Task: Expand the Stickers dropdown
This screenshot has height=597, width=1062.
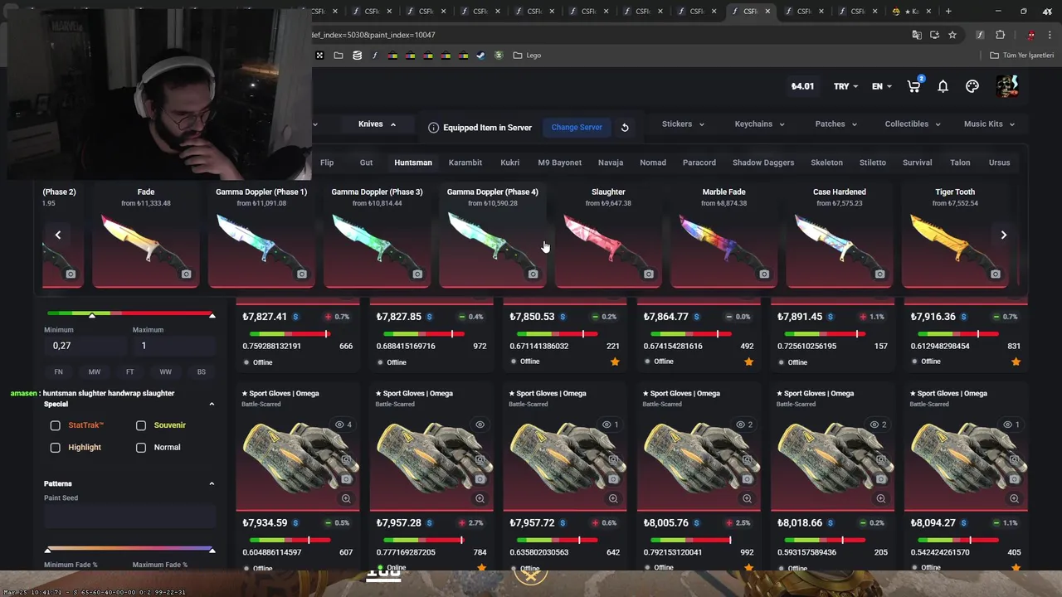Action: [x=683, y=124]
